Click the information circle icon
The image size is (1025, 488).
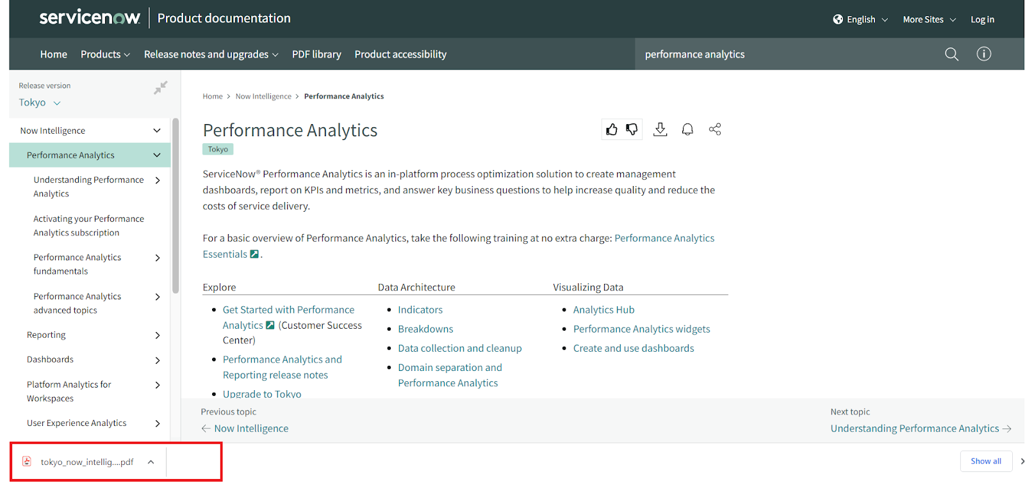983,54
